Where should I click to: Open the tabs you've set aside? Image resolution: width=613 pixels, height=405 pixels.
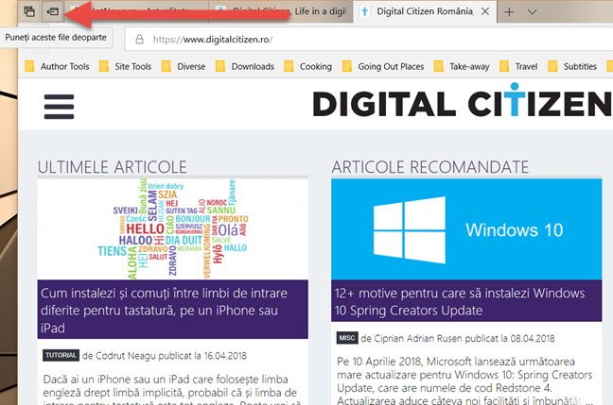coord(29,11)
